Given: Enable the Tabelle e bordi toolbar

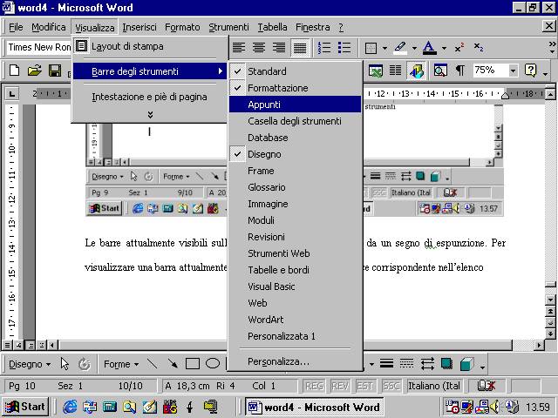Looking at the screenshot, I should click(295, 270).
